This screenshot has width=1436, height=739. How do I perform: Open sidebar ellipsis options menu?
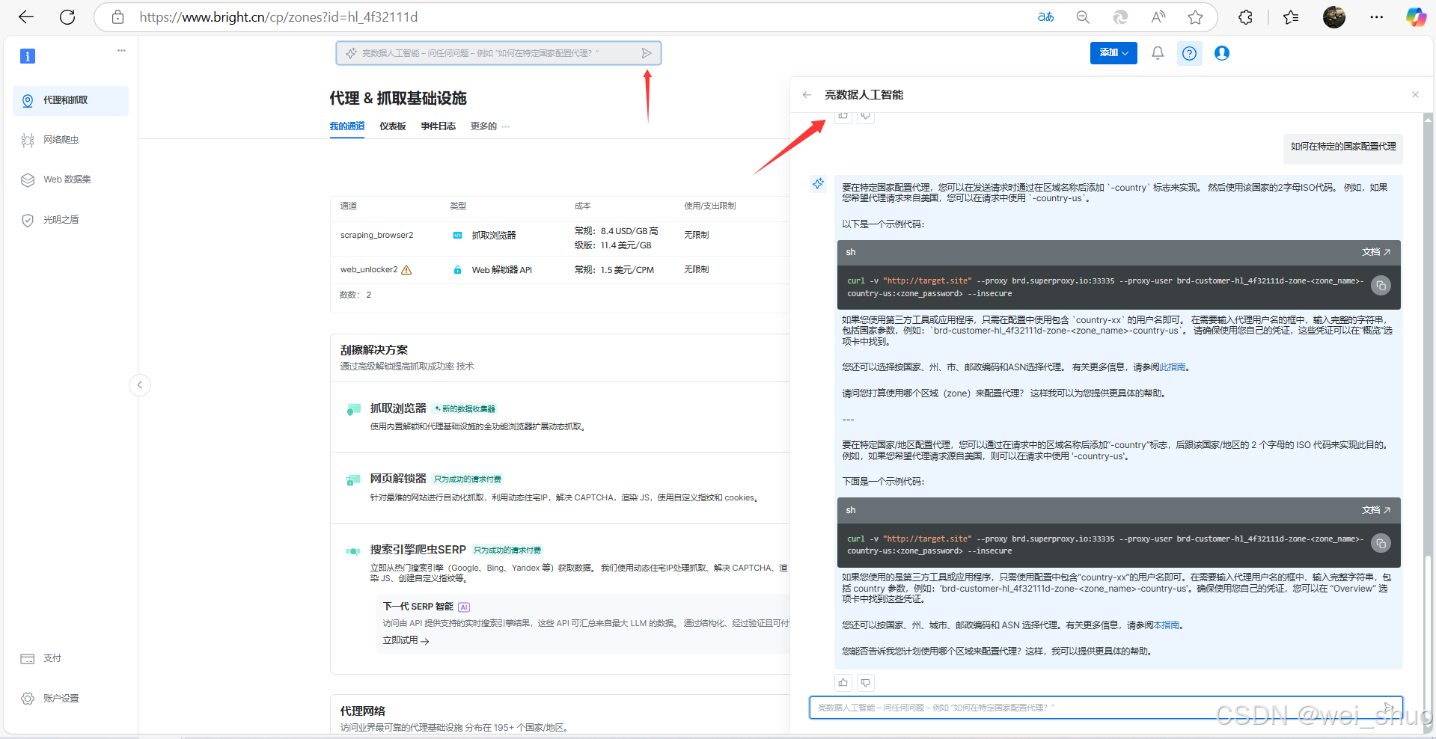pos(121,51)
